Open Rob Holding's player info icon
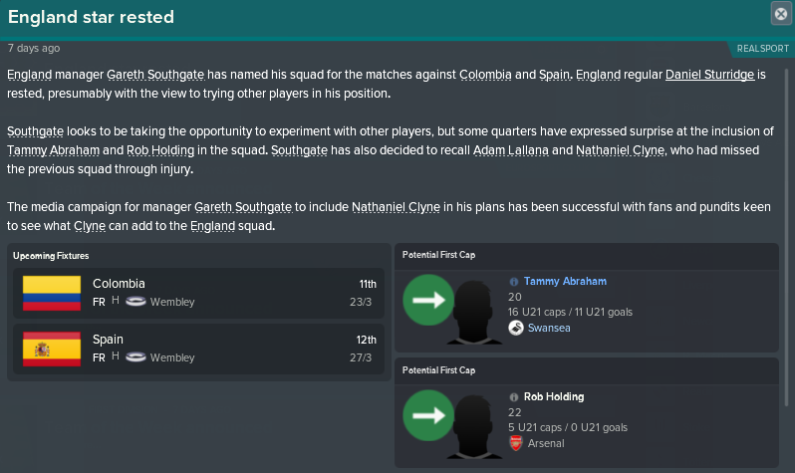This screenshot has height=473, width=795. click(514, 397)
